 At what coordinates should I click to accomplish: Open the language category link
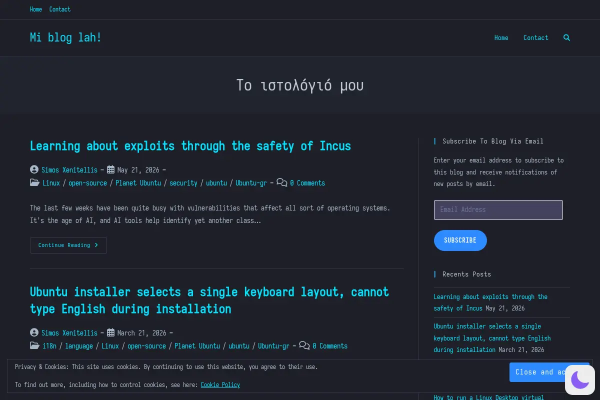click(x=79, y=346)
